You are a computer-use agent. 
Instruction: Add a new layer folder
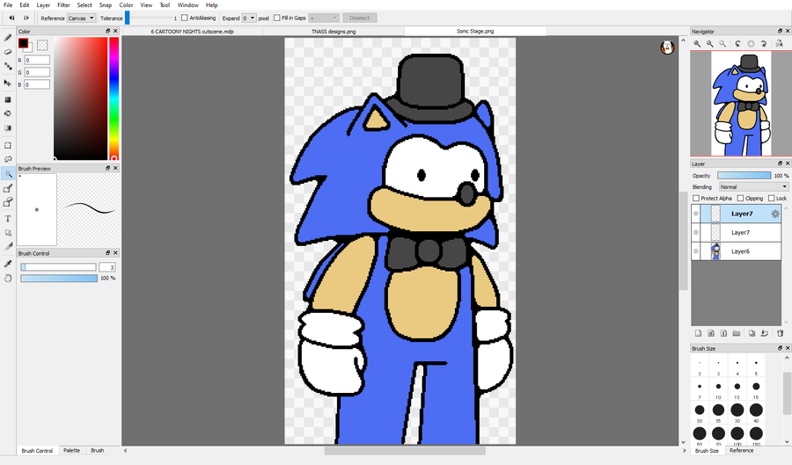[737, 333]
